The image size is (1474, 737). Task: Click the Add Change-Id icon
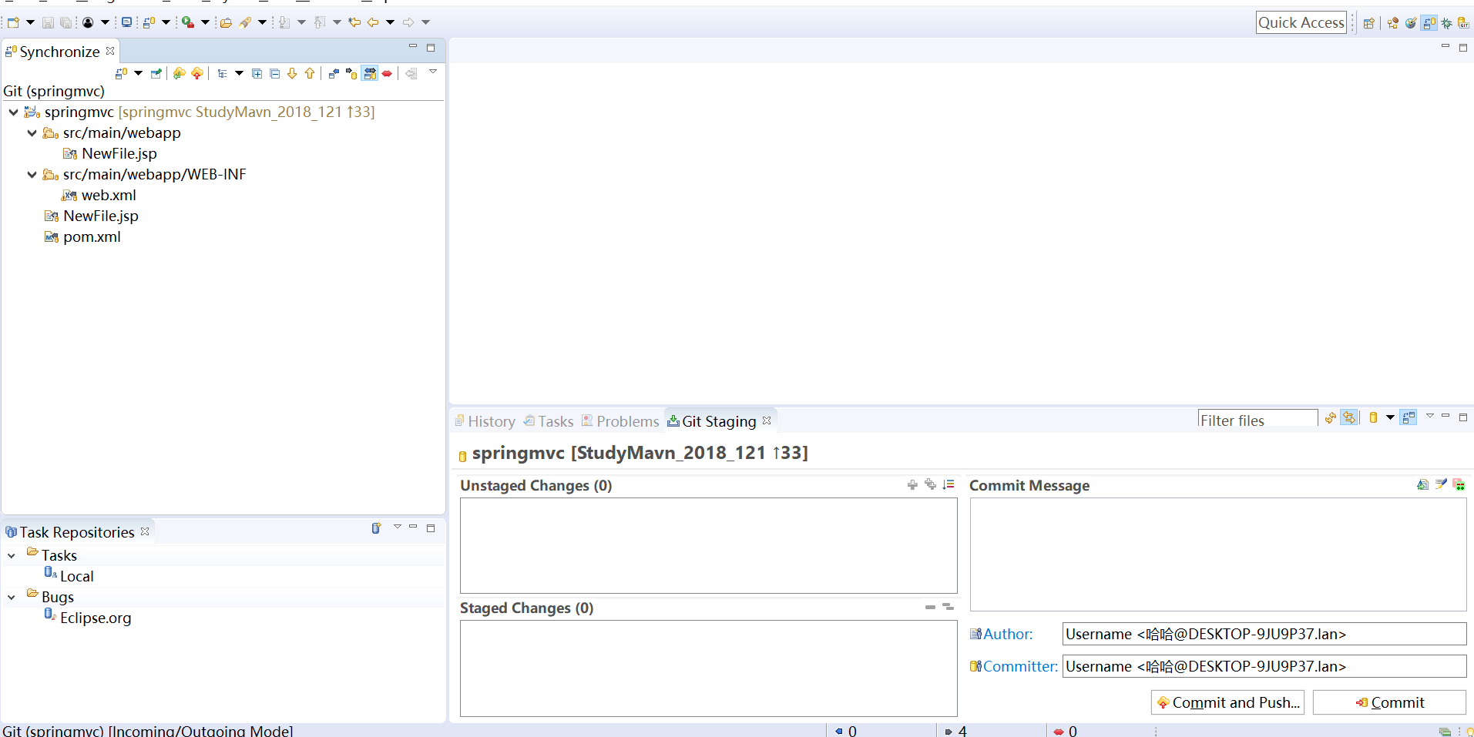pos(1459,484)
